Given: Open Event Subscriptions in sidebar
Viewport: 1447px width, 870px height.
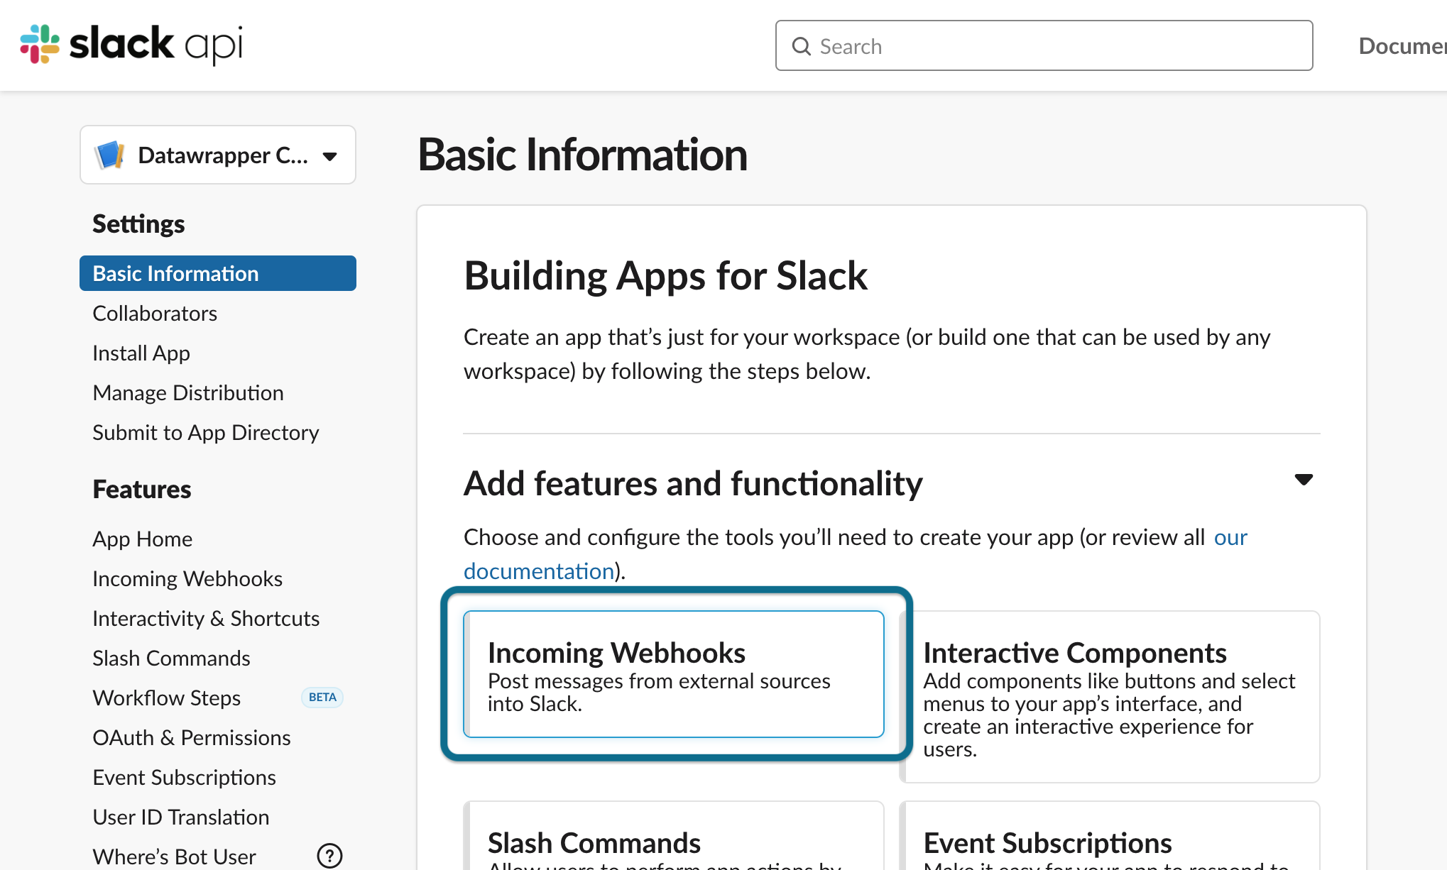Looking at the screenshot, I should [184, 777].
